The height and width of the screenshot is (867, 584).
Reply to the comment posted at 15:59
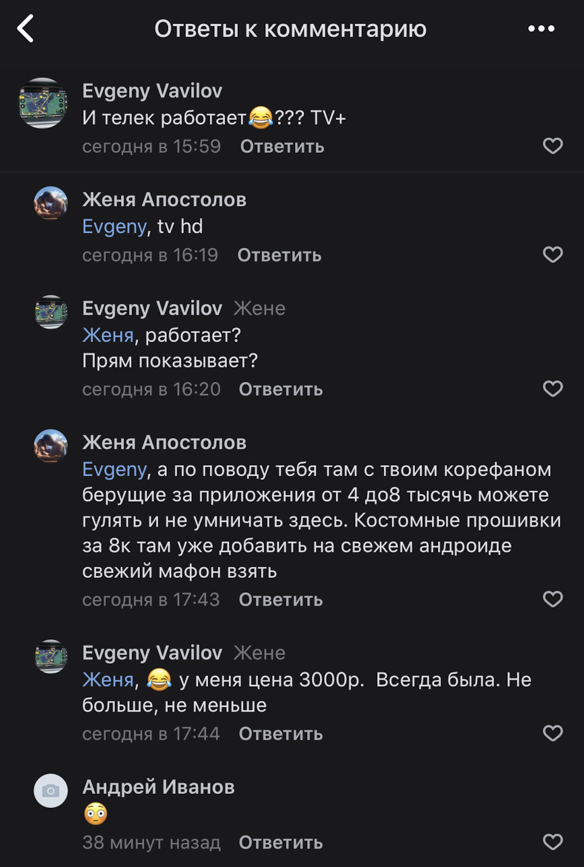click(x=282, y=147)
